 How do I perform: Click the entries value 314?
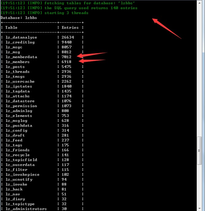coord(65,130)
